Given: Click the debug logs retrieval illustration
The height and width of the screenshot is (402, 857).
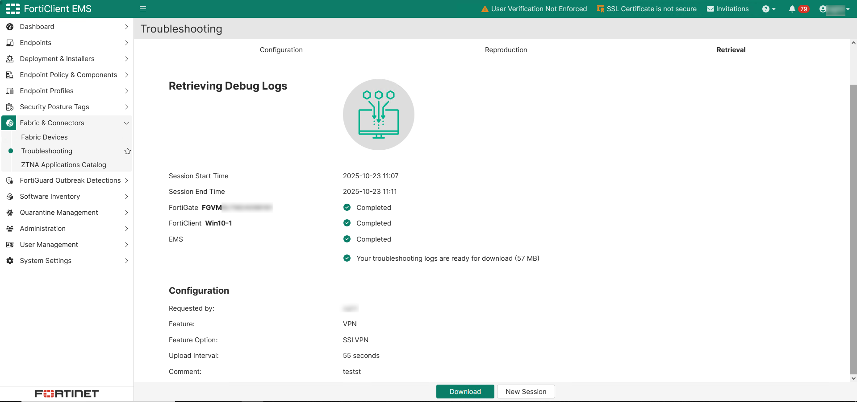Looking at the screenshot, I should pos(379,115).
